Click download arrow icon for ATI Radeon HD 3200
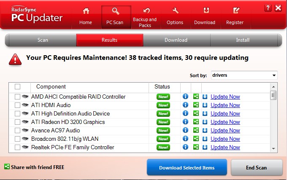 pos(205,122)
